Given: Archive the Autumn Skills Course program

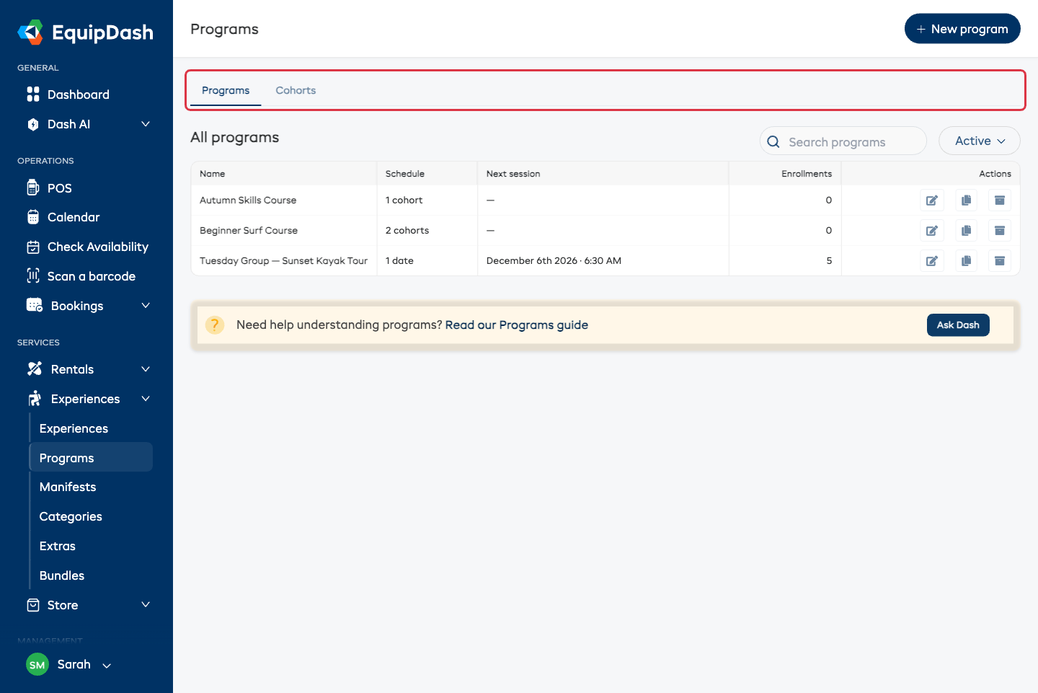Looking at the screenshot, I should coord(1000,200).
